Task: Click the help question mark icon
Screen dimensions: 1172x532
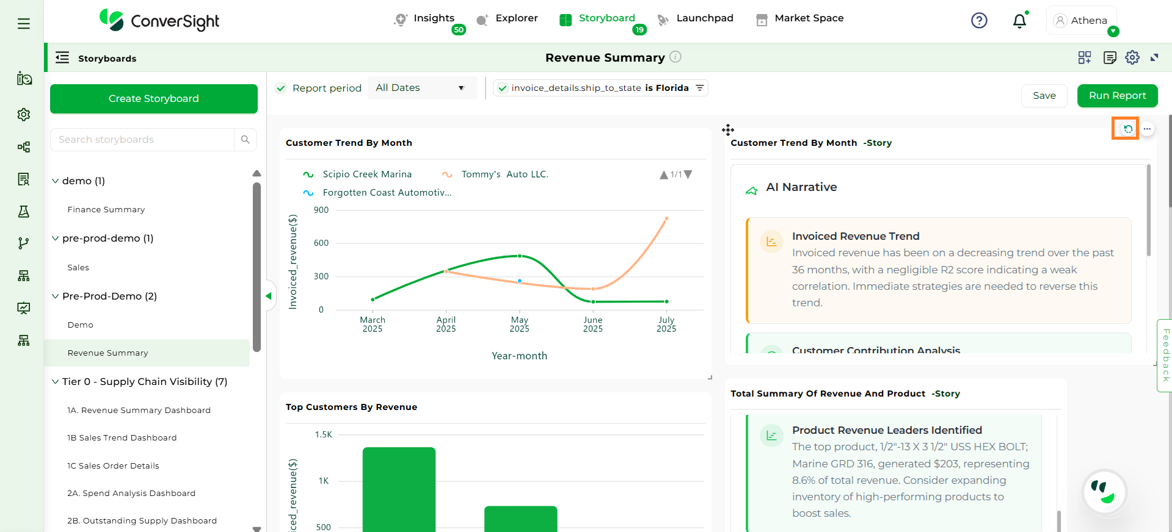Action: pyautogui.click(x=979, y=21)
